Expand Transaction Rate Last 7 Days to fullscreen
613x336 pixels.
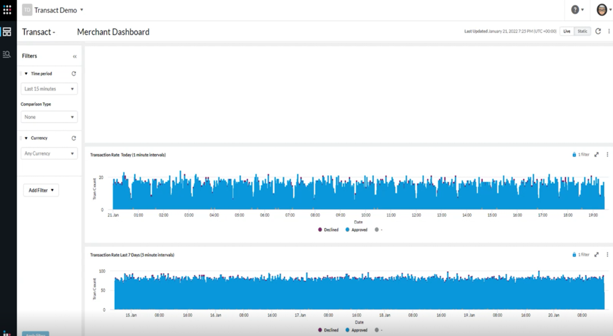click(596, 254)
